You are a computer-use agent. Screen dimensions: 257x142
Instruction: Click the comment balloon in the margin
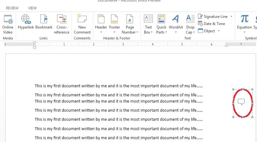point(241,102)
